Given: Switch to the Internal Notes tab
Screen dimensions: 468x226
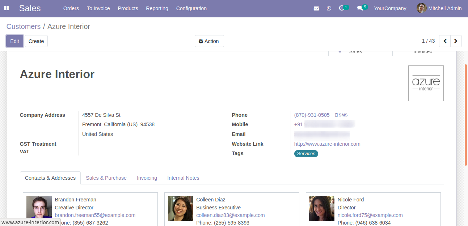Looking at the screenshot, I should [x=183, y=178].
